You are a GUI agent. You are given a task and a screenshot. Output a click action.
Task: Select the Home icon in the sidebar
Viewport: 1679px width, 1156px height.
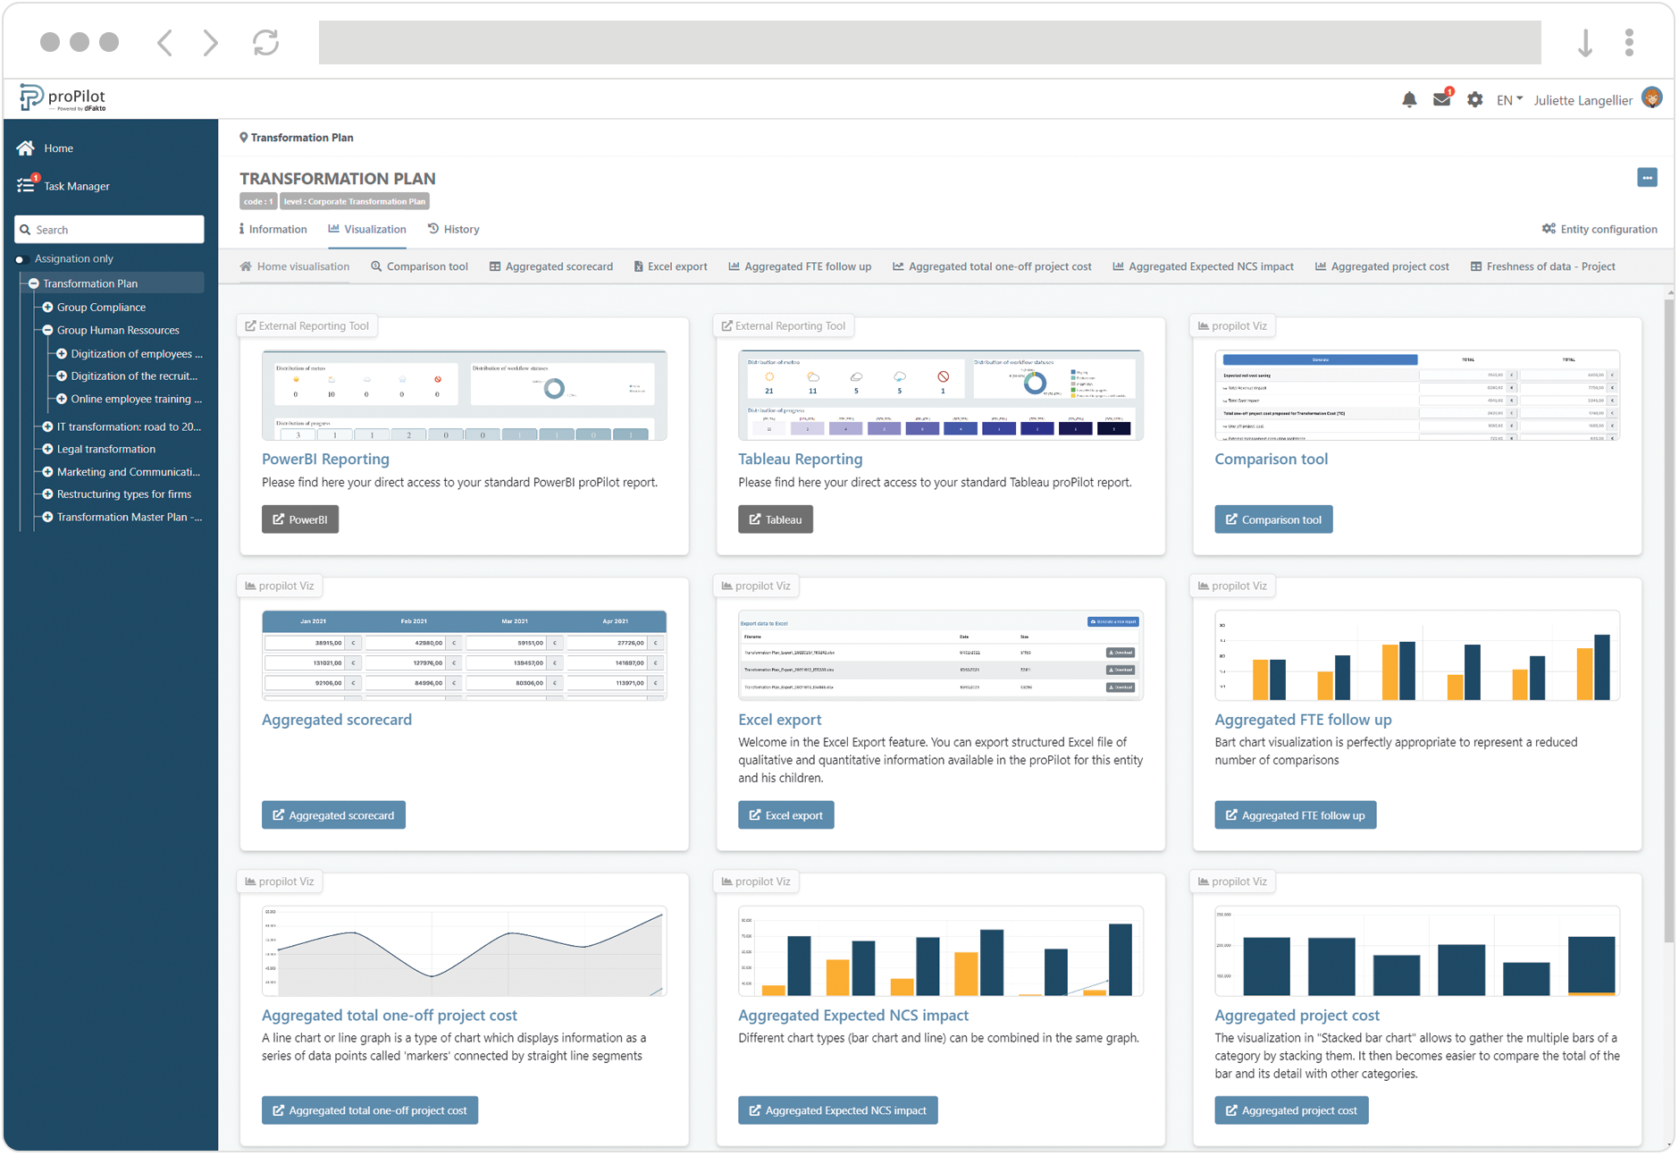[26, 148]
